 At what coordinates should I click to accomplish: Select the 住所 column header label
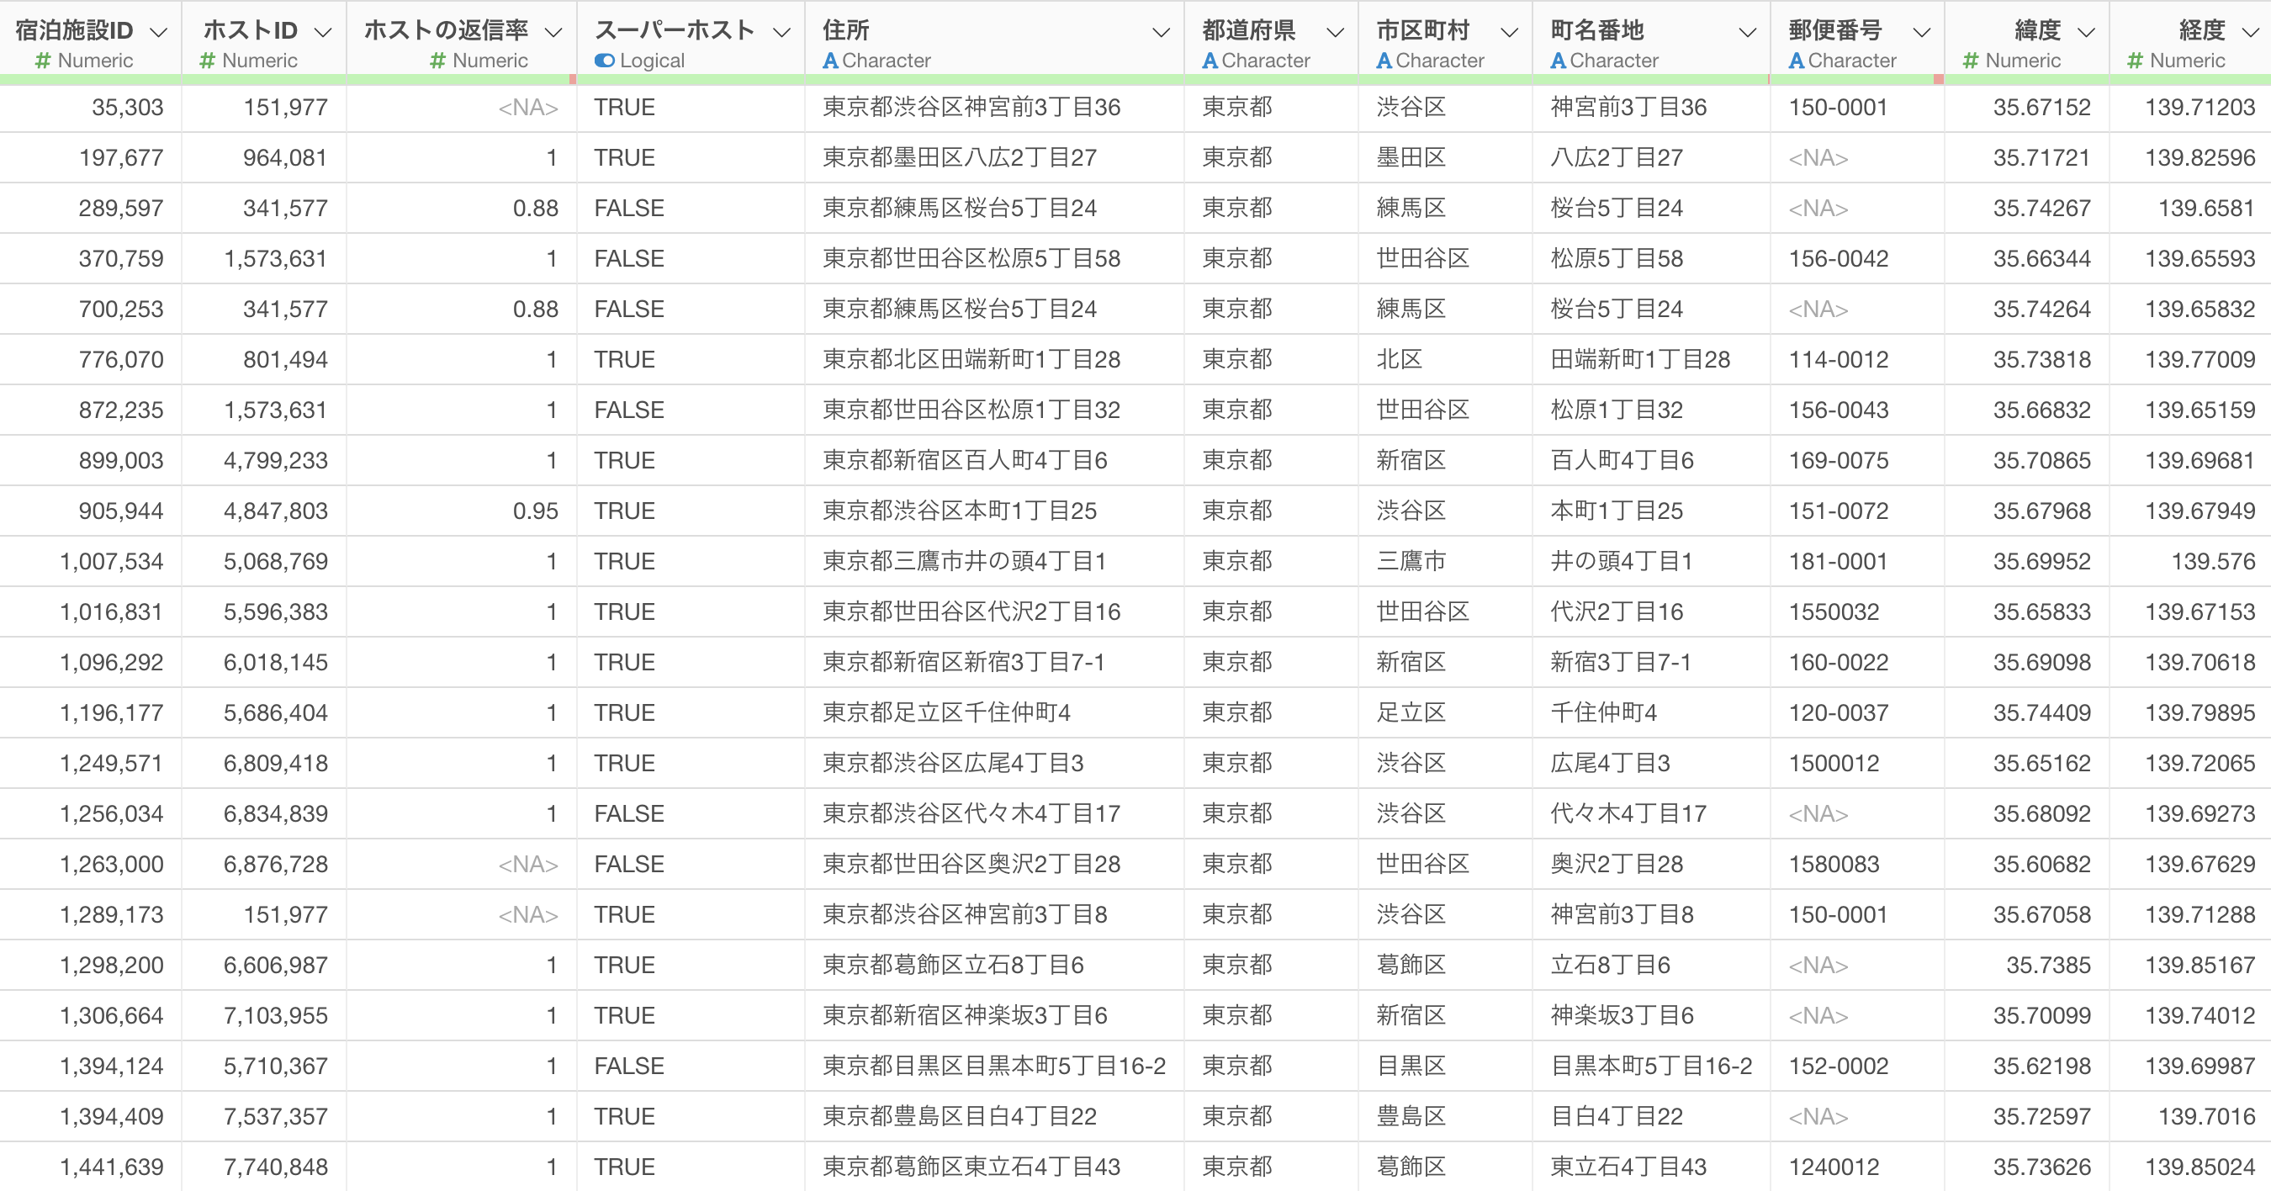coord(845,31)
